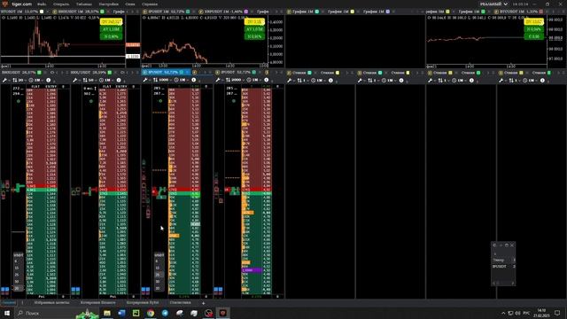567x319 pixels.
Task: Switch to Котировки Binance tab
Action: pyautogui.click(x=98, y=303)
